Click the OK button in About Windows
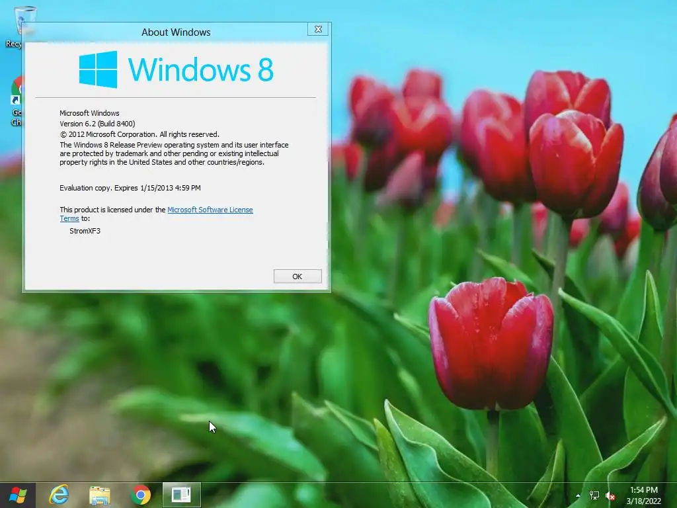 298,276
